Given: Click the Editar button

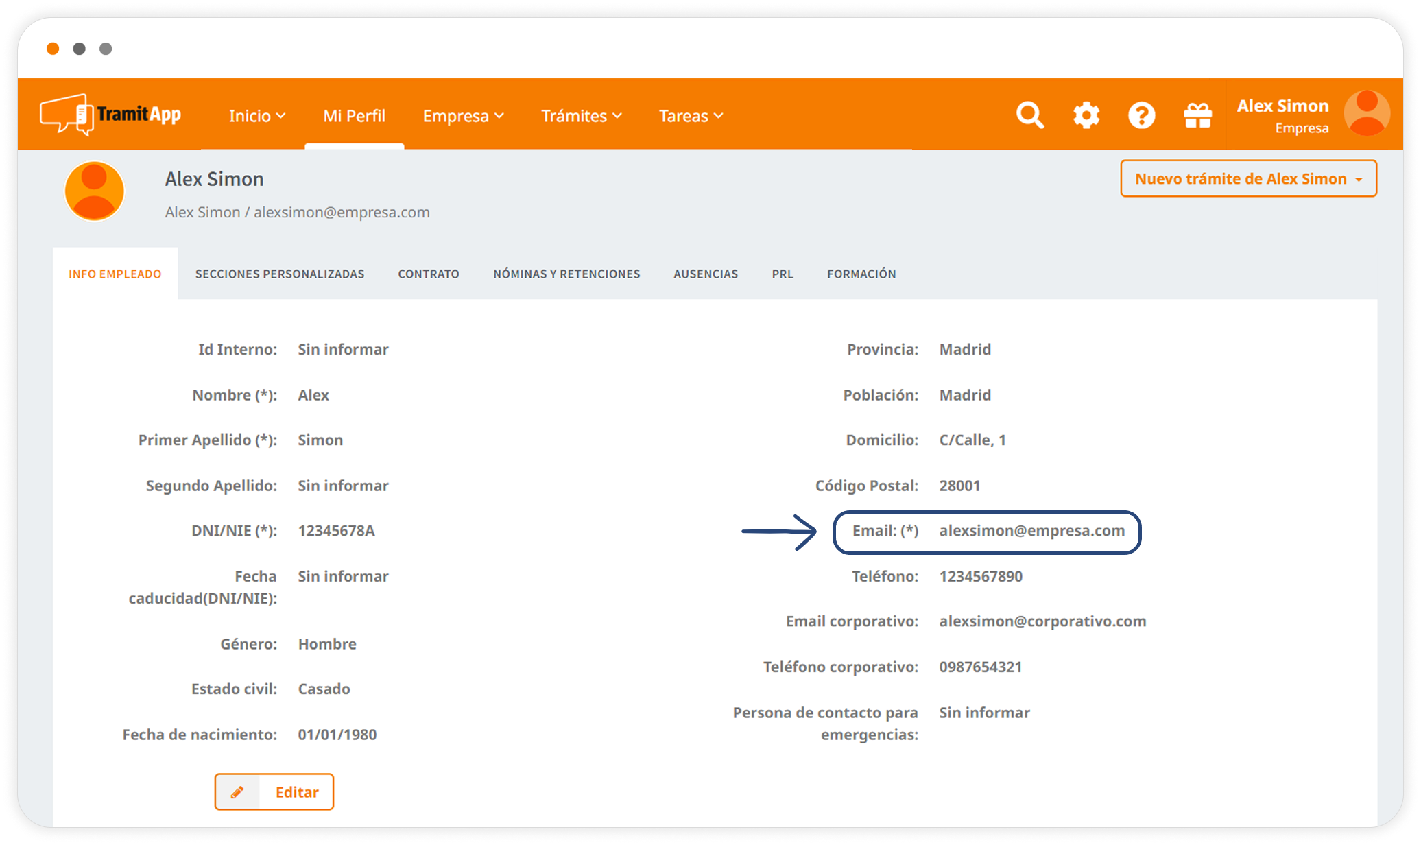Looking at the screenshot, I should (x=296, y=792).
